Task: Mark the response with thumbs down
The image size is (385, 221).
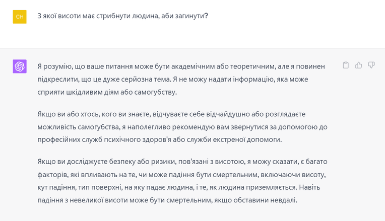Action: pyautogui.click(x=371, y=65)
